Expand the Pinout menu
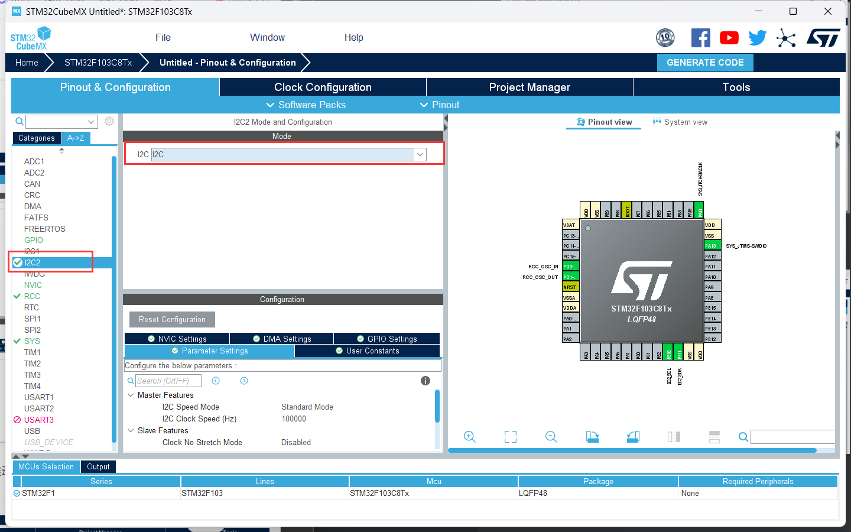Image resolution: width=851 pixels, height=532 pixels. click(x=440, y=105)
